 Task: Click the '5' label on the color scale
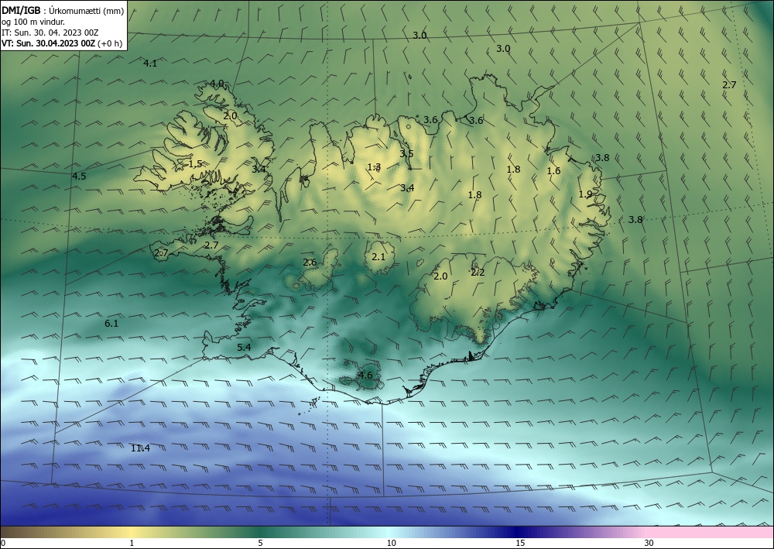coord(260,543)
